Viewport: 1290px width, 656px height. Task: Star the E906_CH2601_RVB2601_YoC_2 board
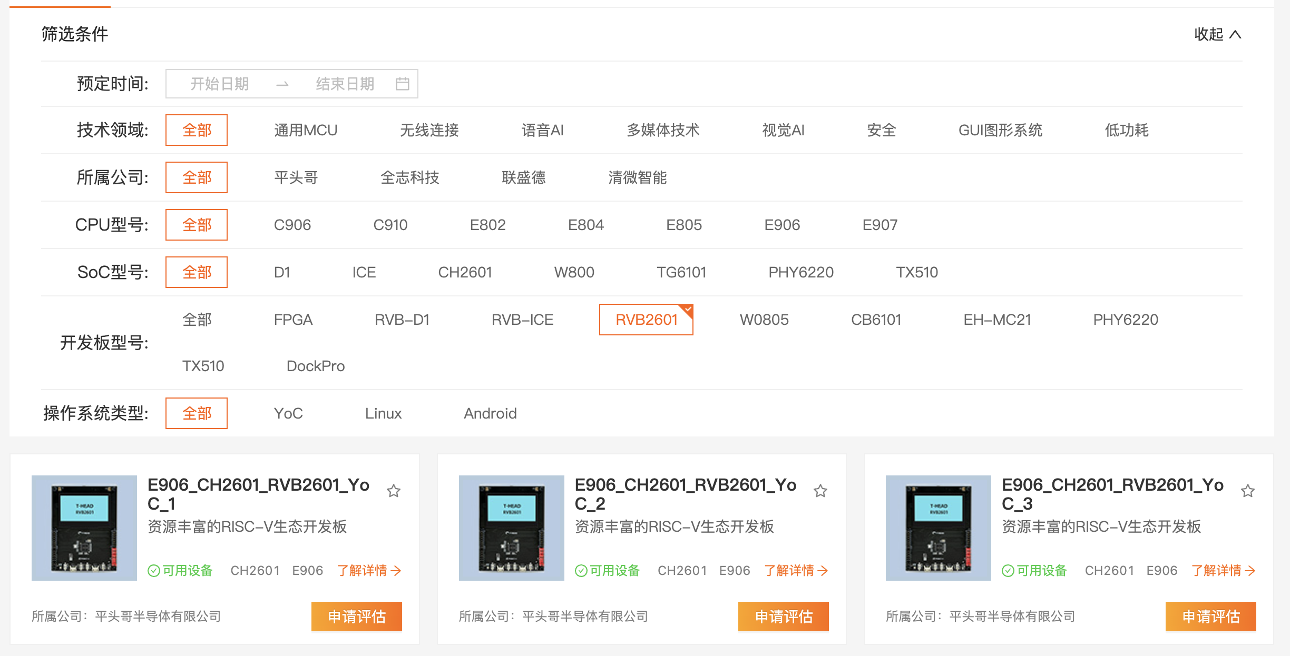click(820, 491)
